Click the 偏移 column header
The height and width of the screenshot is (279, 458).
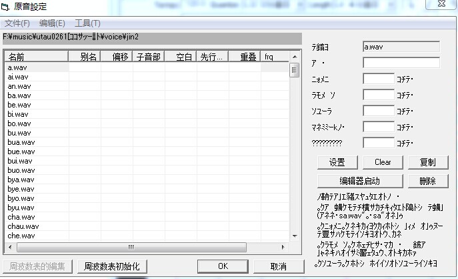click(x=117, y=57)
